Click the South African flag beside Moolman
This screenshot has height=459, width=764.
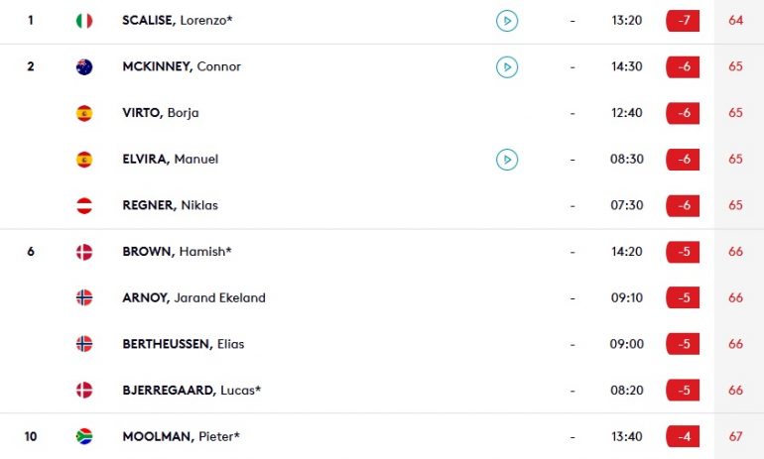click(x=84, y=436)
